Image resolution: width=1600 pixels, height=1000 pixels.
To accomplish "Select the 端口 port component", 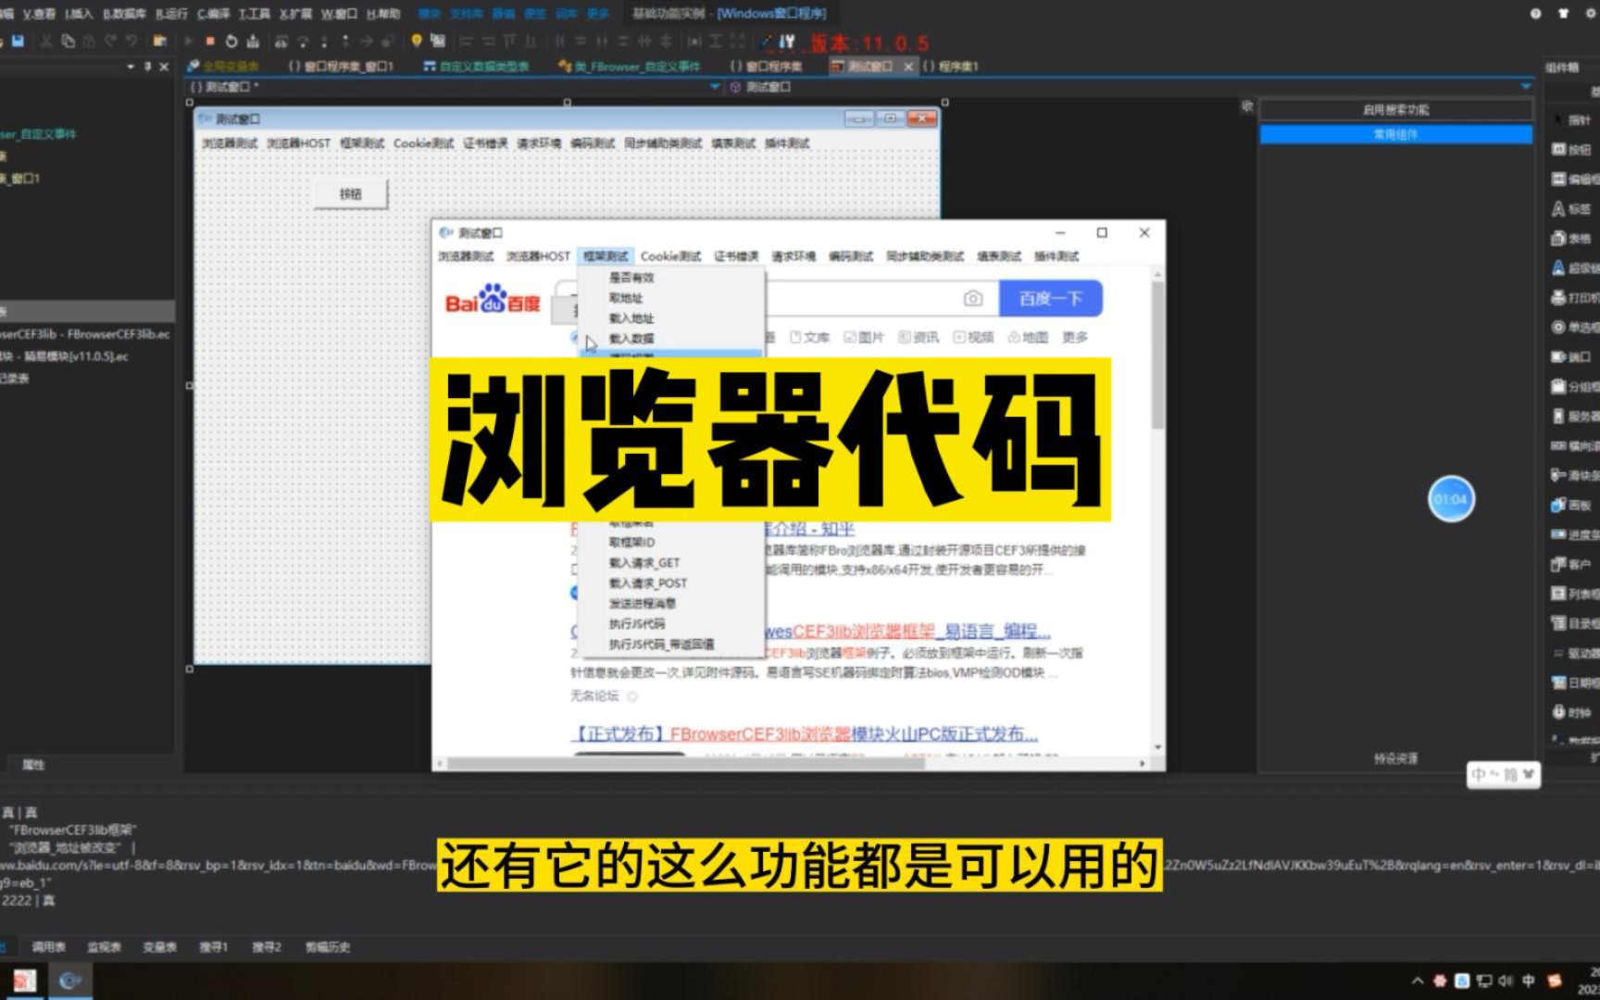I will [1571, 356].
